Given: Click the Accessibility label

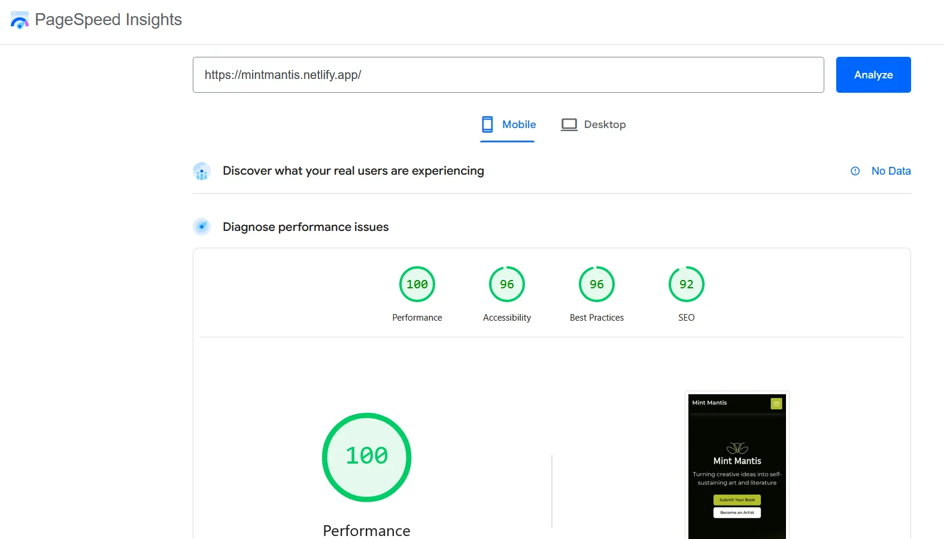Looking at the screenshot, I should click(507, 318).
